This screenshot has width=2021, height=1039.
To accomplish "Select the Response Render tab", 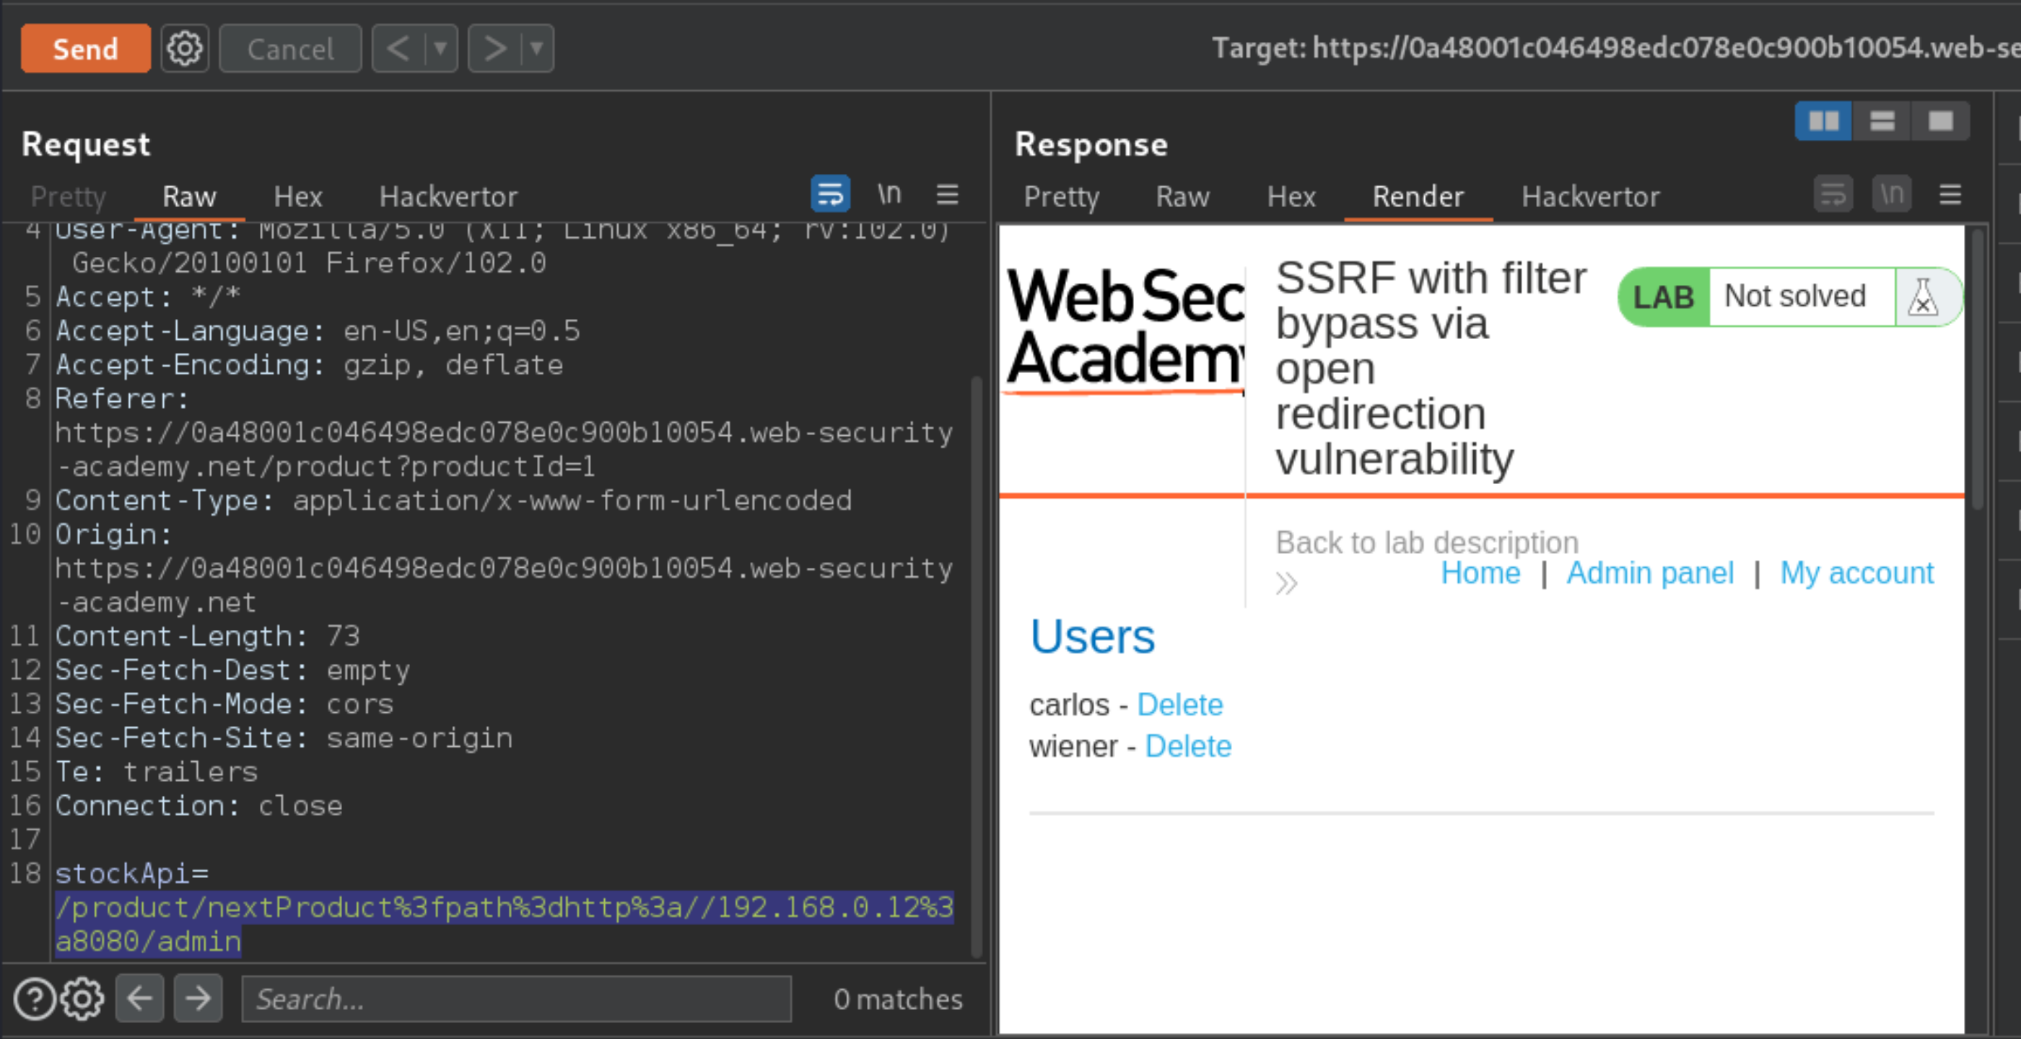I will [x=1418, y=196].
